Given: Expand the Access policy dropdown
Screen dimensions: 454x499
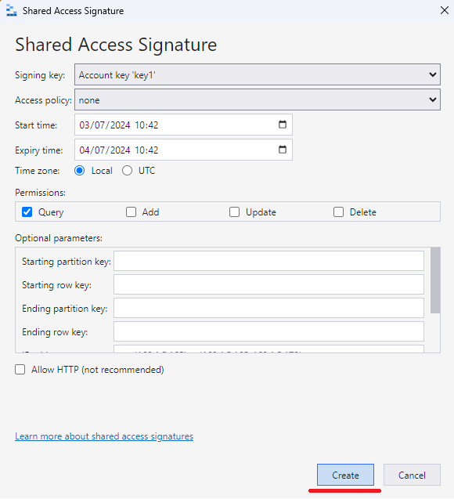Looking at the screenshot, I should [x=258, y=99].
